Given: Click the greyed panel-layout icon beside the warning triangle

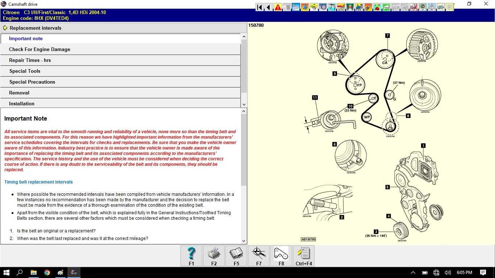Looking at the screenshot, I should (287, 7).
